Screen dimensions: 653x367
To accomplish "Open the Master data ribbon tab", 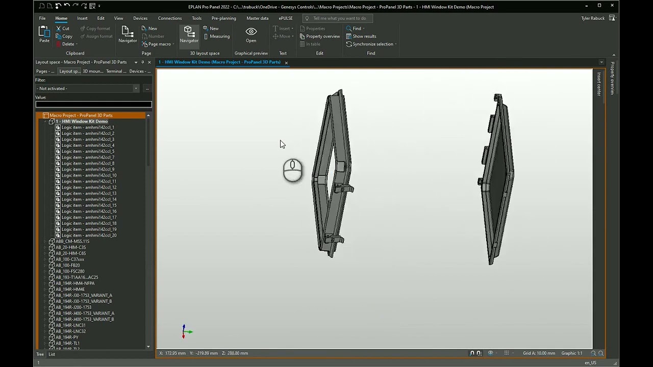I will pyautogui.click(x=257, y=18).
